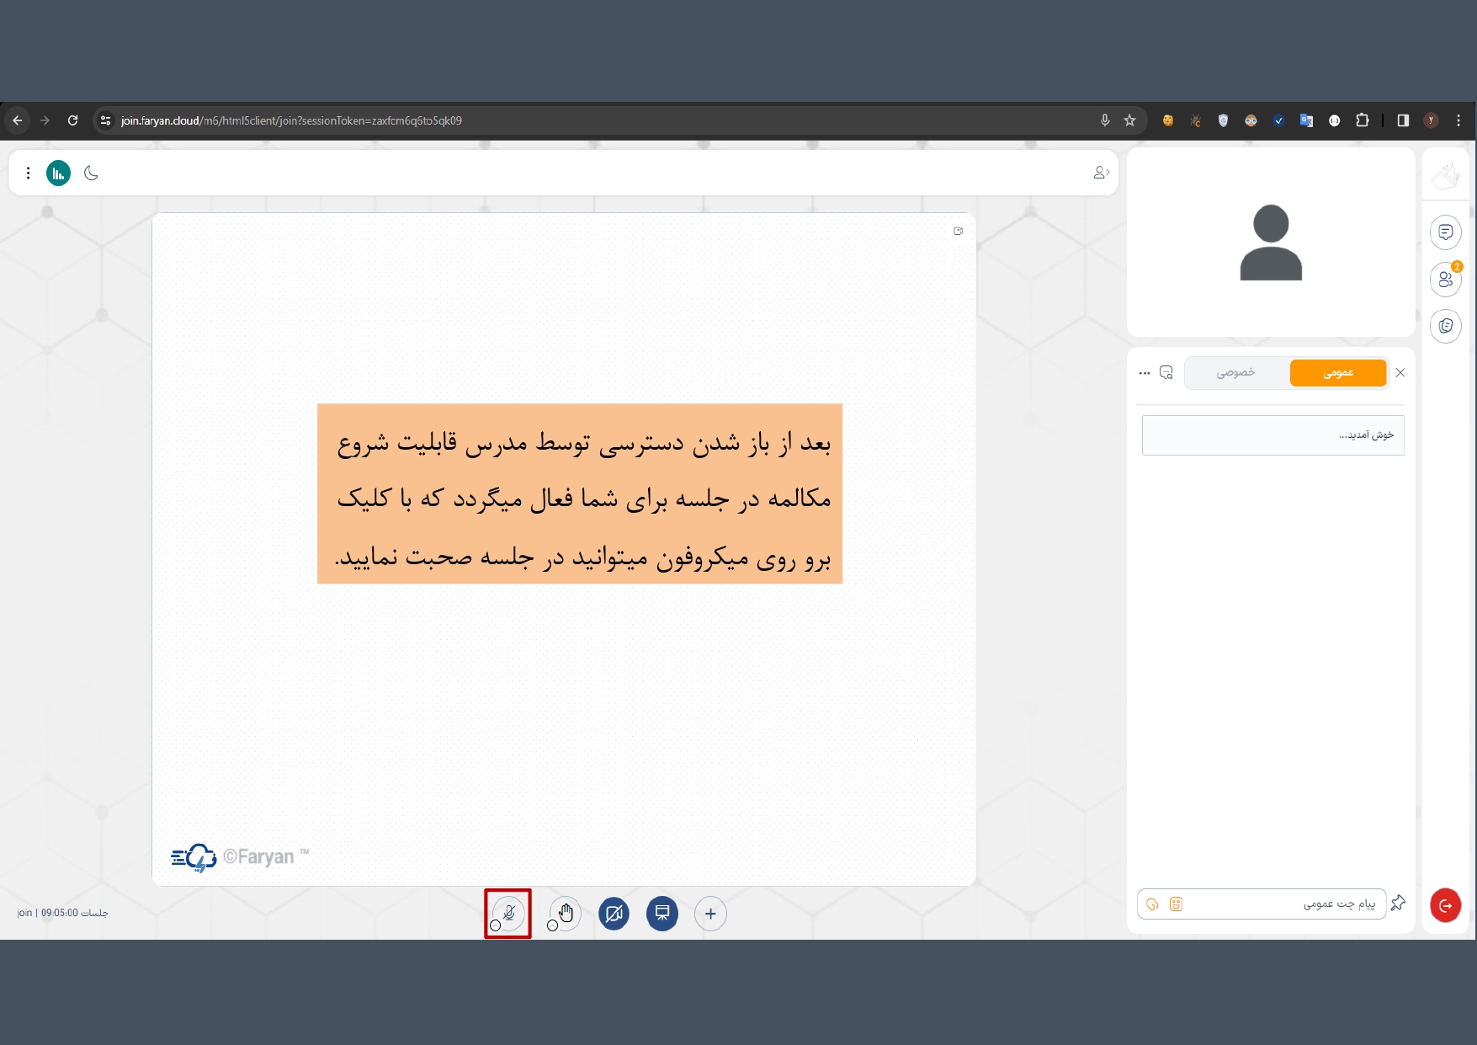Open the participants list with badge 2
1477x1045 pixels.
pyautogui.click(x=1445, y=280)
